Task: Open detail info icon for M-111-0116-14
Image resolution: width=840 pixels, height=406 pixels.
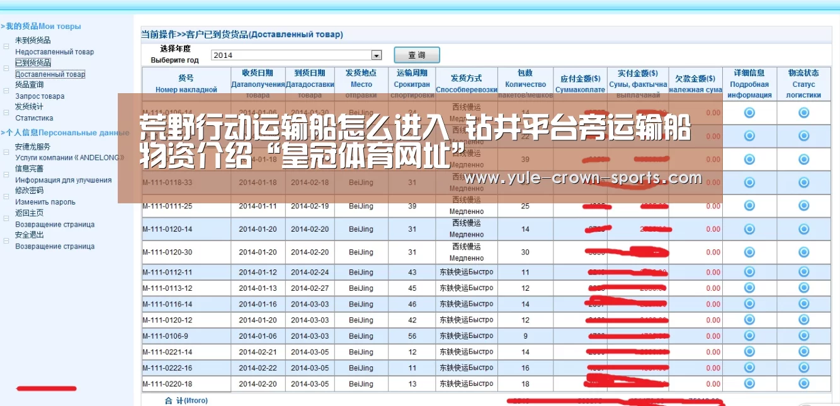Action: coord(749,304)
